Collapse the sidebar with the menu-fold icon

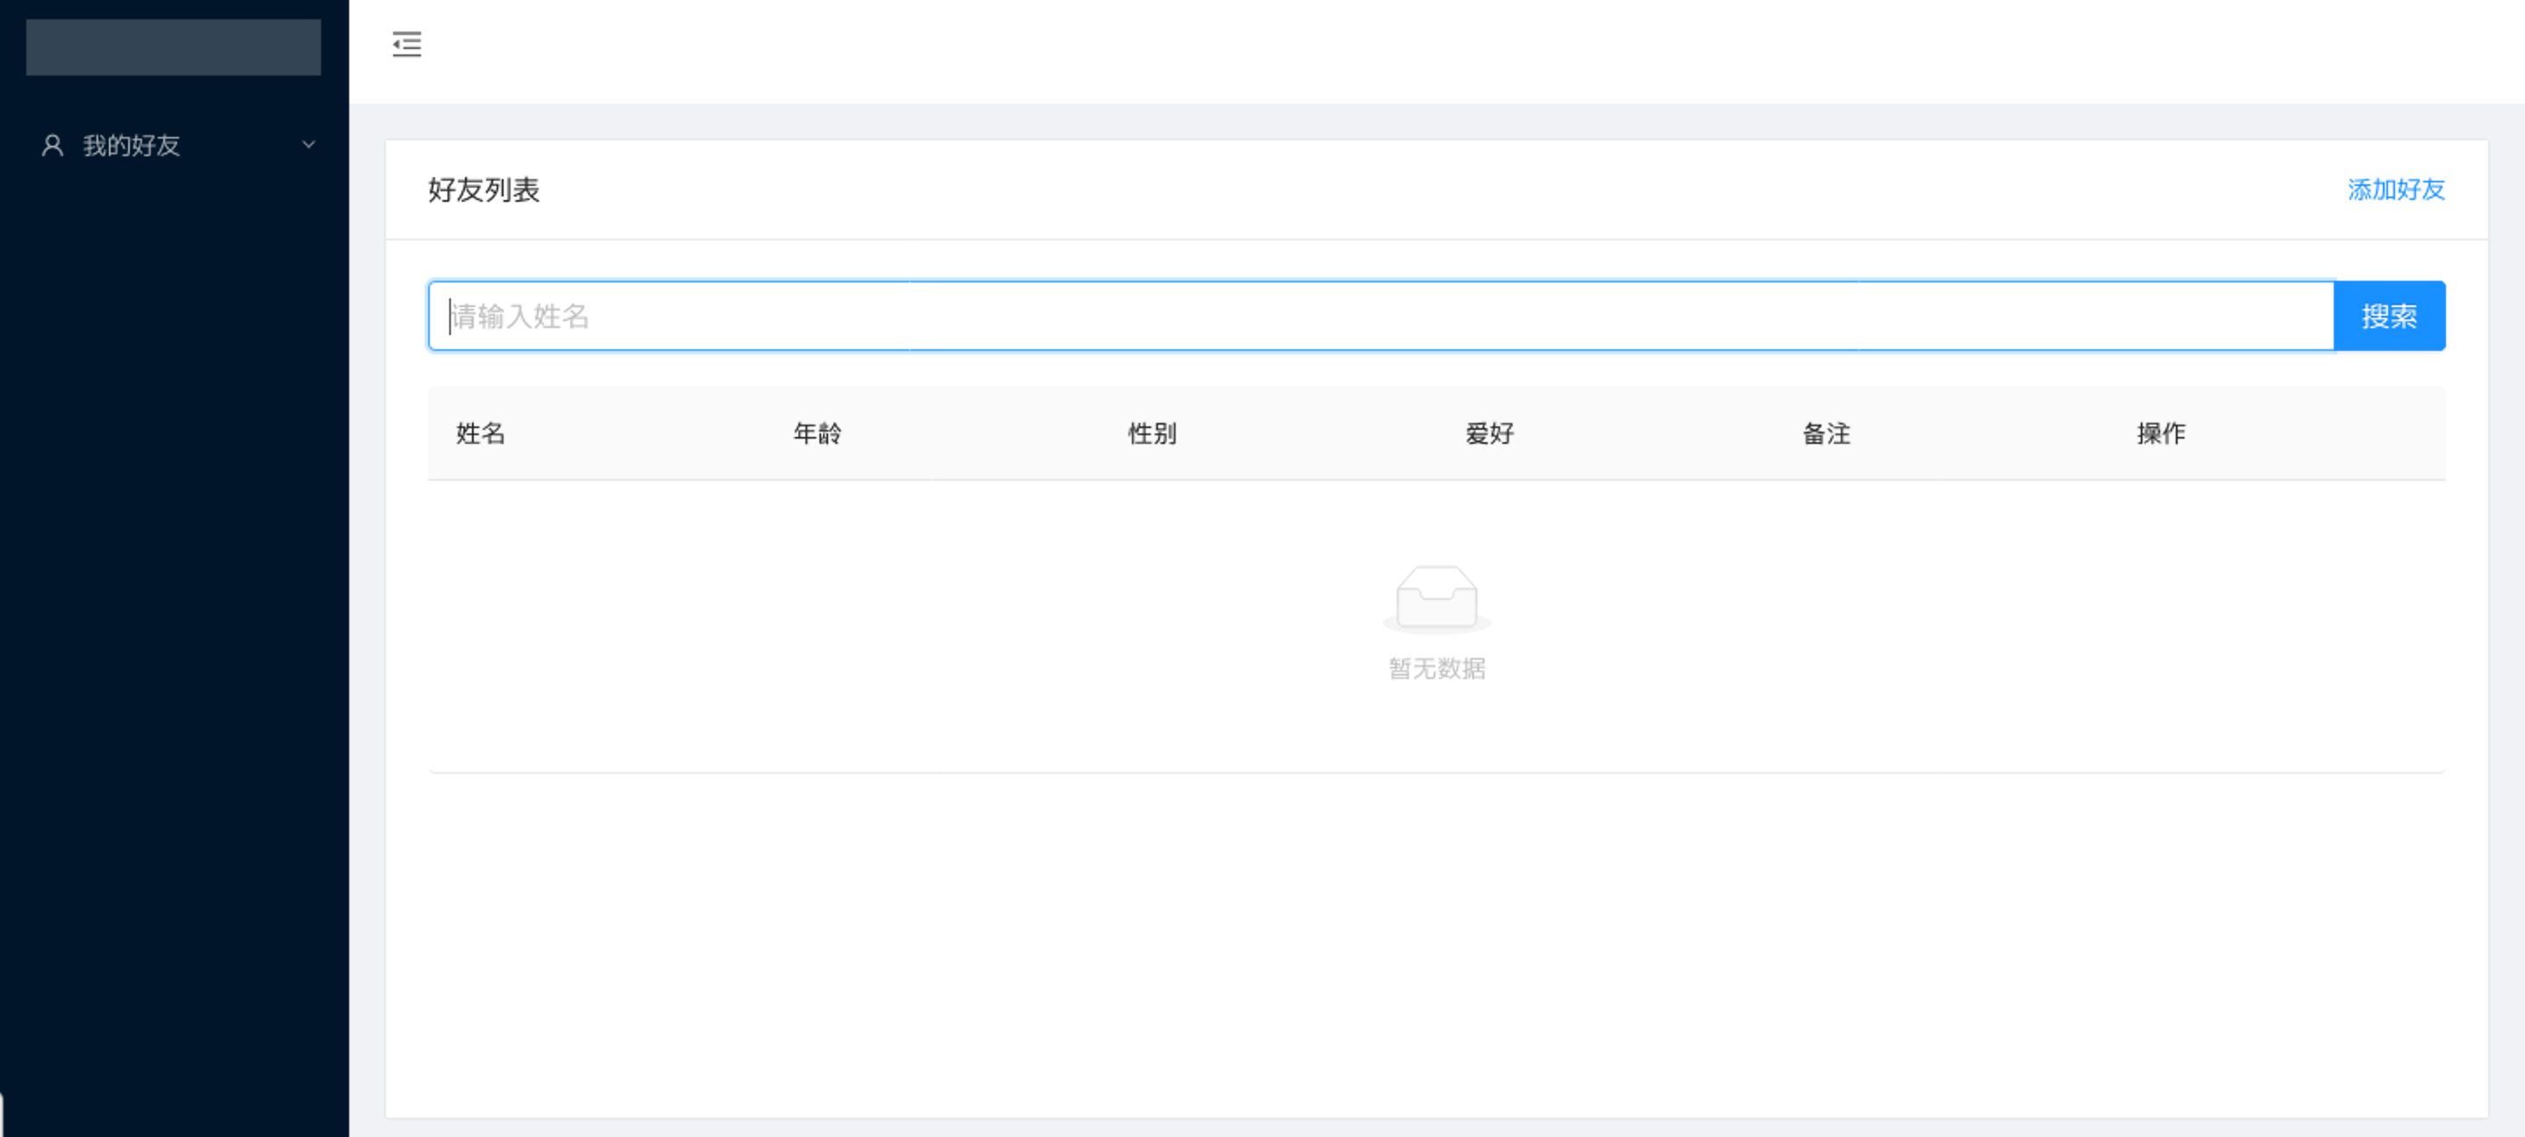click(407, 44)
